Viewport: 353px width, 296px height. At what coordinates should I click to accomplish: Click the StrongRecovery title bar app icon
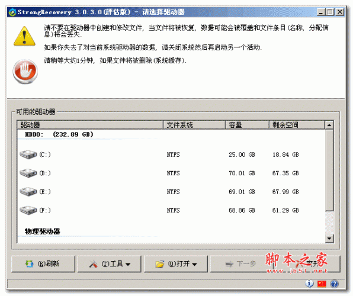12,12
